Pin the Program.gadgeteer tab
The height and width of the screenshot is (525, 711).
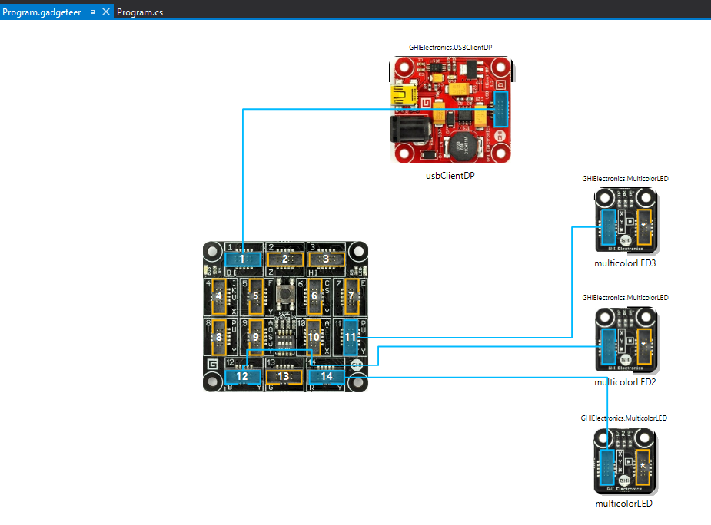[x=91, y=12]
